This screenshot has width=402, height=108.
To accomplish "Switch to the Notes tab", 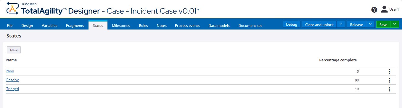I will click(x=162, y=25).
